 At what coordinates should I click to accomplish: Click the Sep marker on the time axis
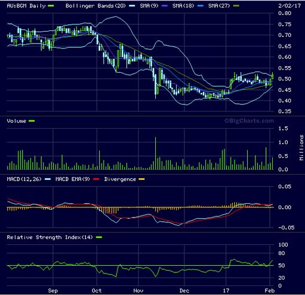[53, 291]
